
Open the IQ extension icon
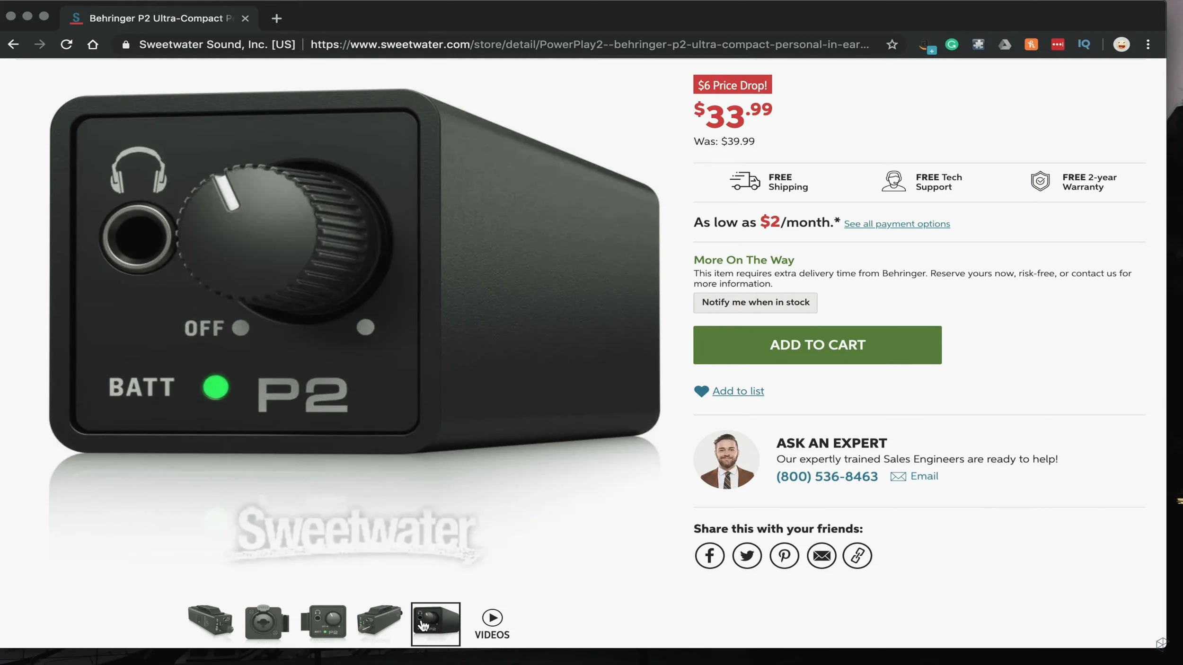click(x=1084, y=44)
